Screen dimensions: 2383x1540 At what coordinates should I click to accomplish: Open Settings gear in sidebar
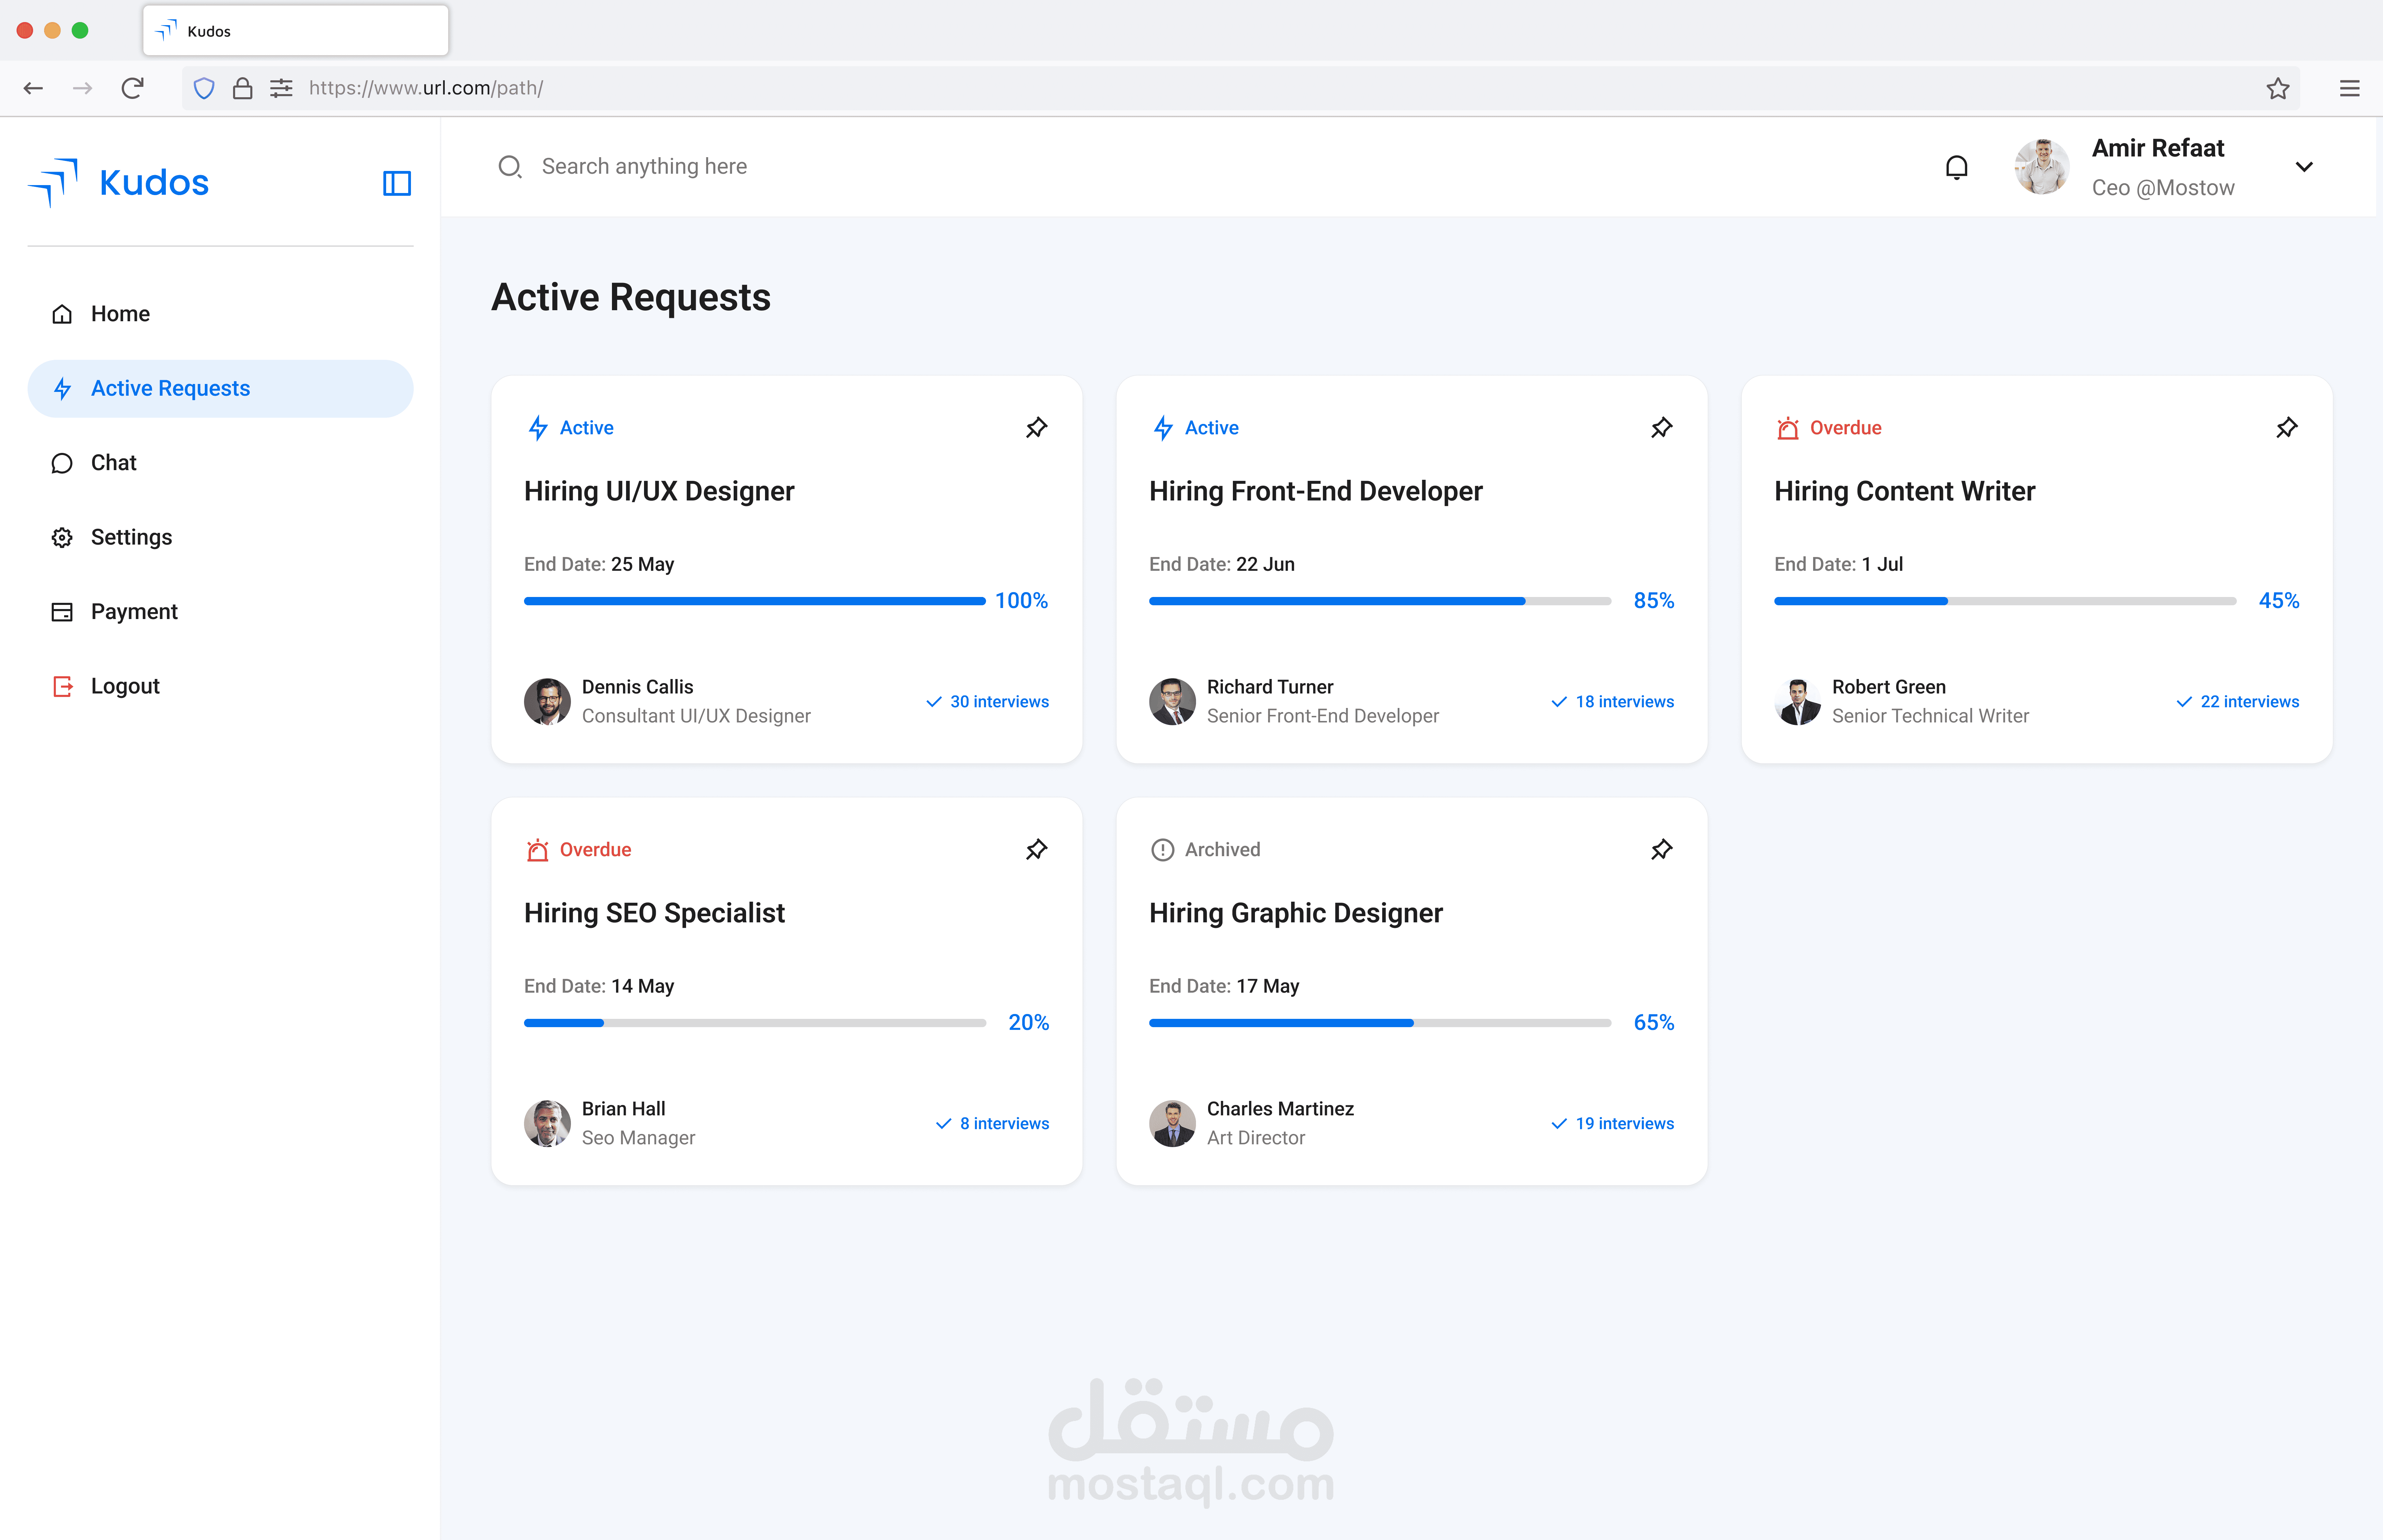[62, 538]
